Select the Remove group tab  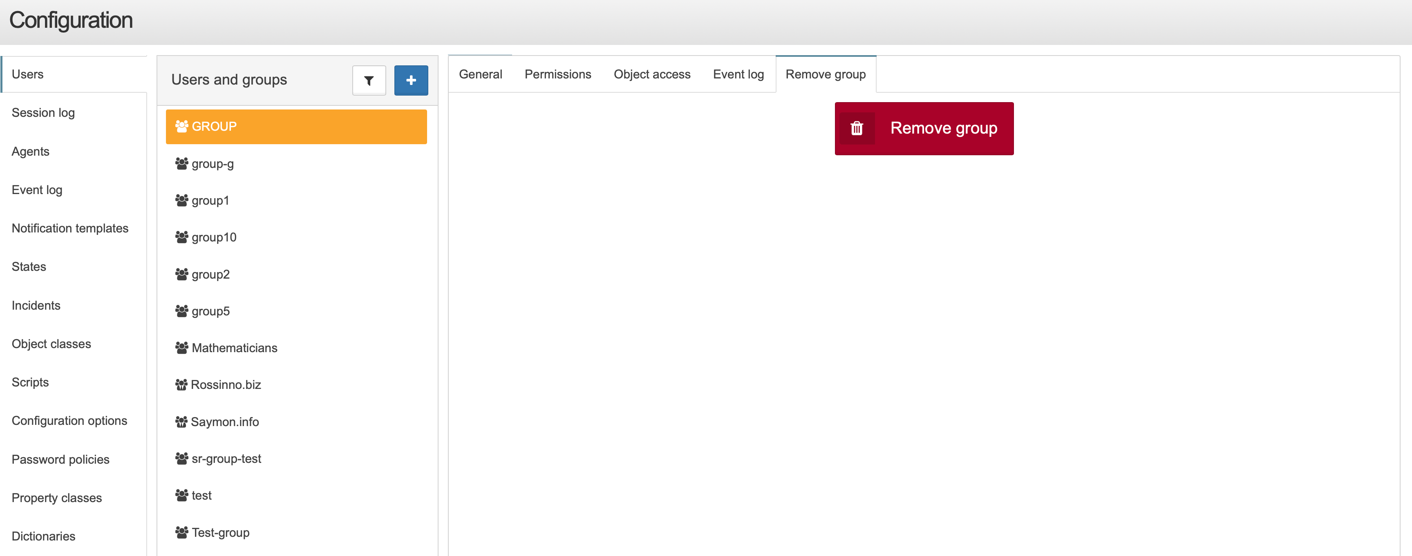coord(826,74)
